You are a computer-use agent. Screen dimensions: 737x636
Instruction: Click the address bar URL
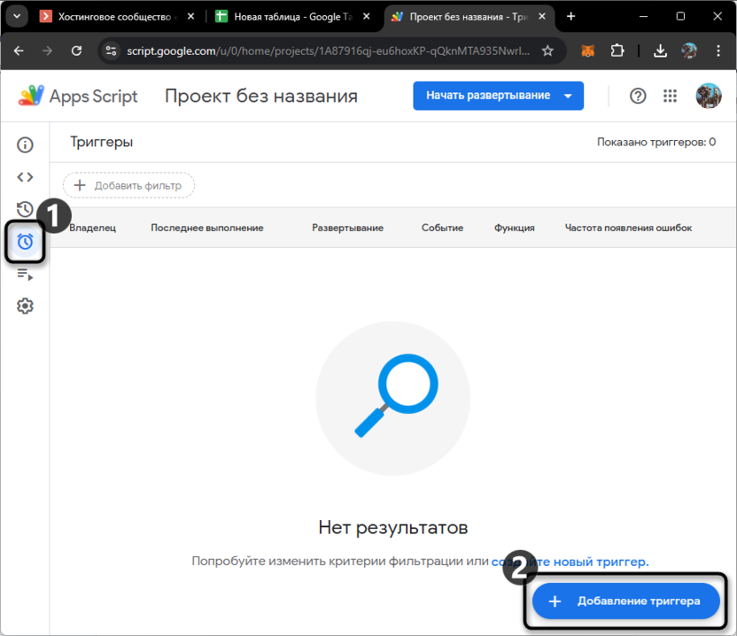pos(328,50)
